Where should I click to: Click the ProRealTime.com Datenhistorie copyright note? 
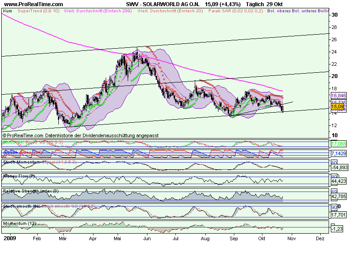pos(80,135)
